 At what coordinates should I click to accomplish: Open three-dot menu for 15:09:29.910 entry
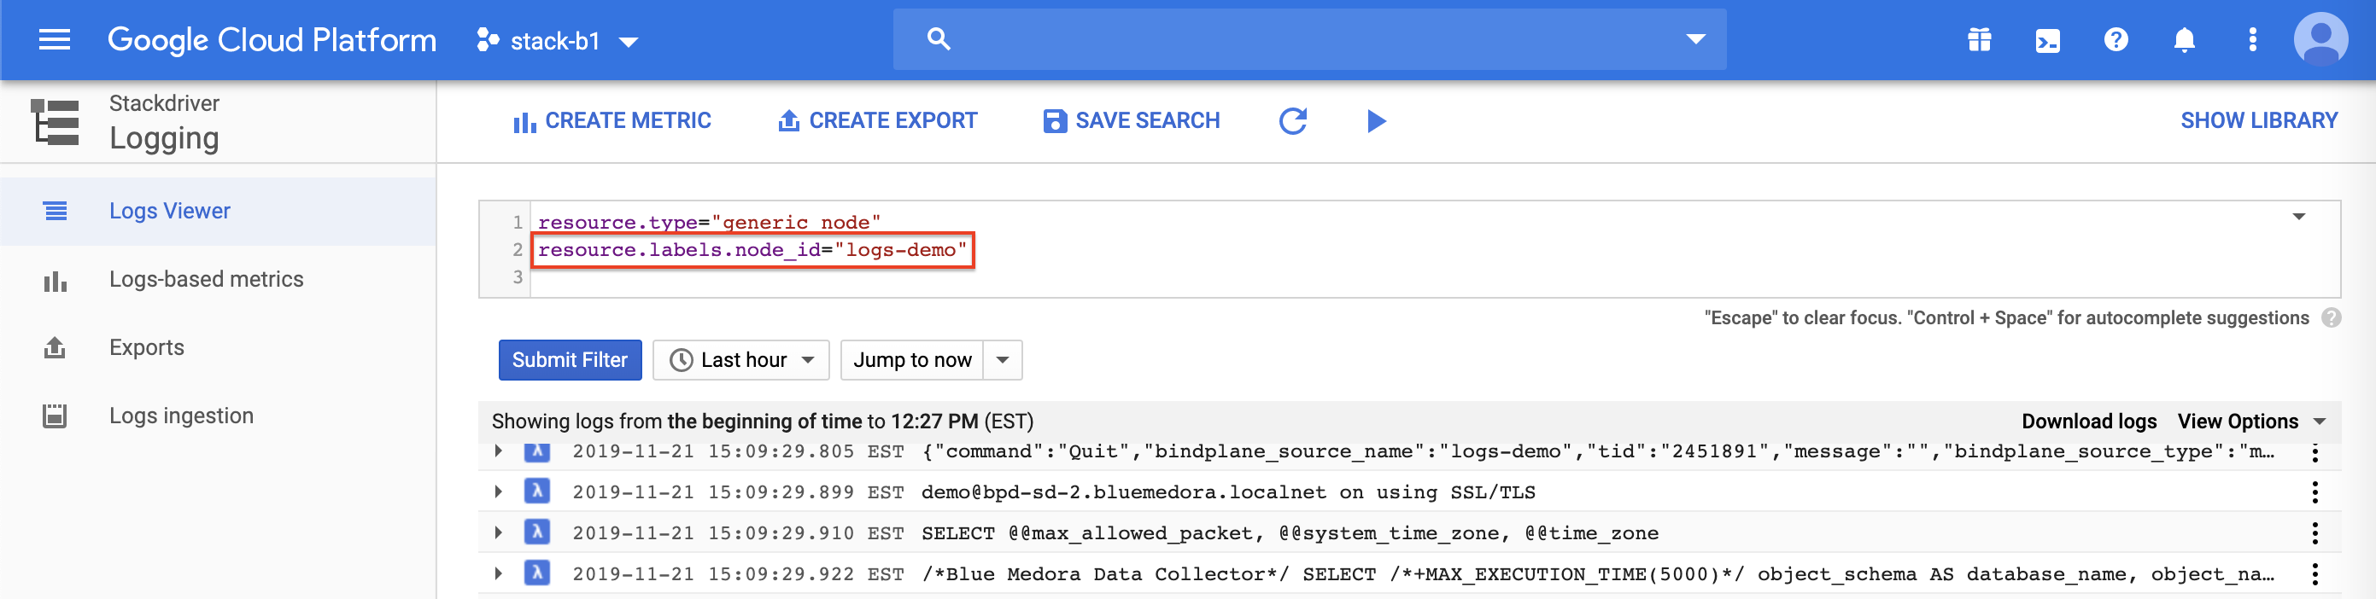[x=2315, y=532]
